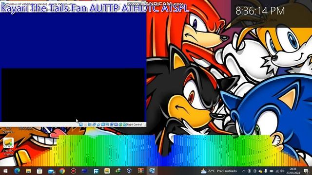Open audio settings icon in VirtualBox status bar

[90, 124]
